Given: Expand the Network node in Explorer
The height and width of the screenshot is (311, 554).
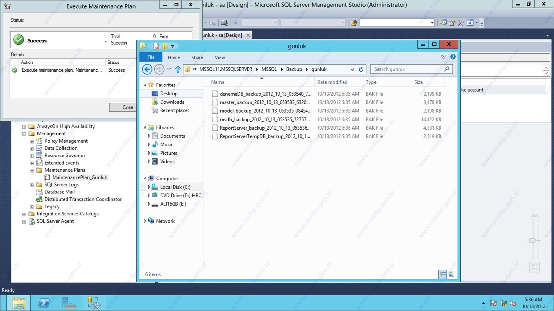Looking at the screenshot, I should 145,221.
